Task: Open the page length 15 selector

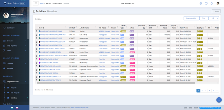Action: click(x=214, y=18)
